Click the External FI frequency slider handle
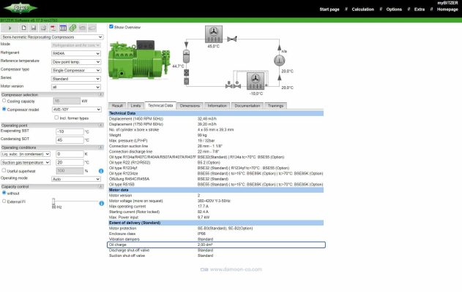The width and height of the screenshot is (462, 292). [53, 201]
